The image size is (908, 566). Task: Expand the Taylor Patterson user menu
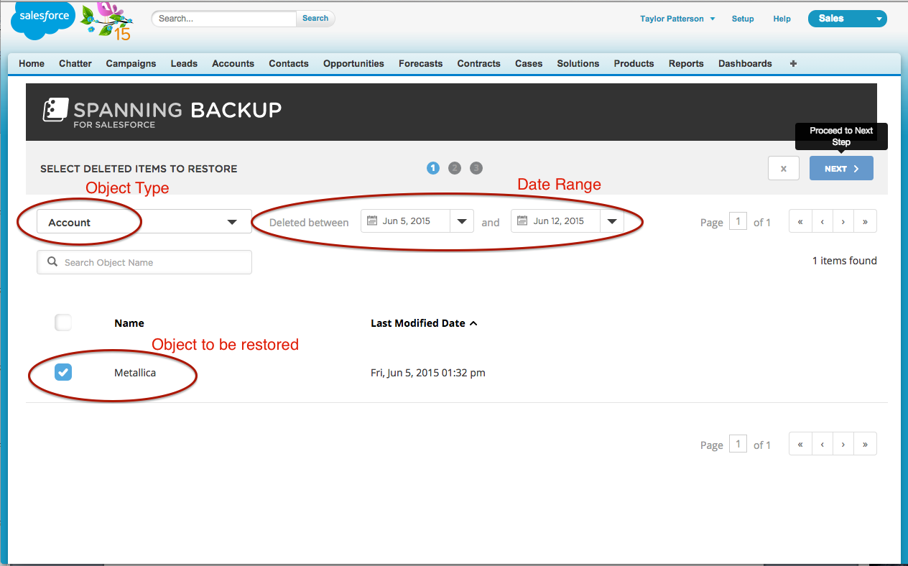pyautogui.click(x=677, y=19)
